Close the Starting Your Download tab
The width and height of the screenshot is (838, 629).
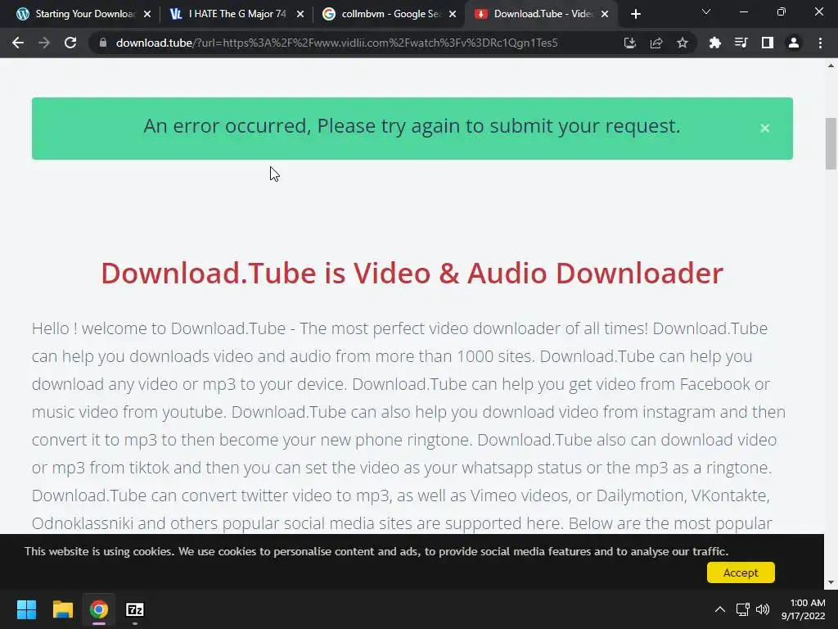[147, 14]
